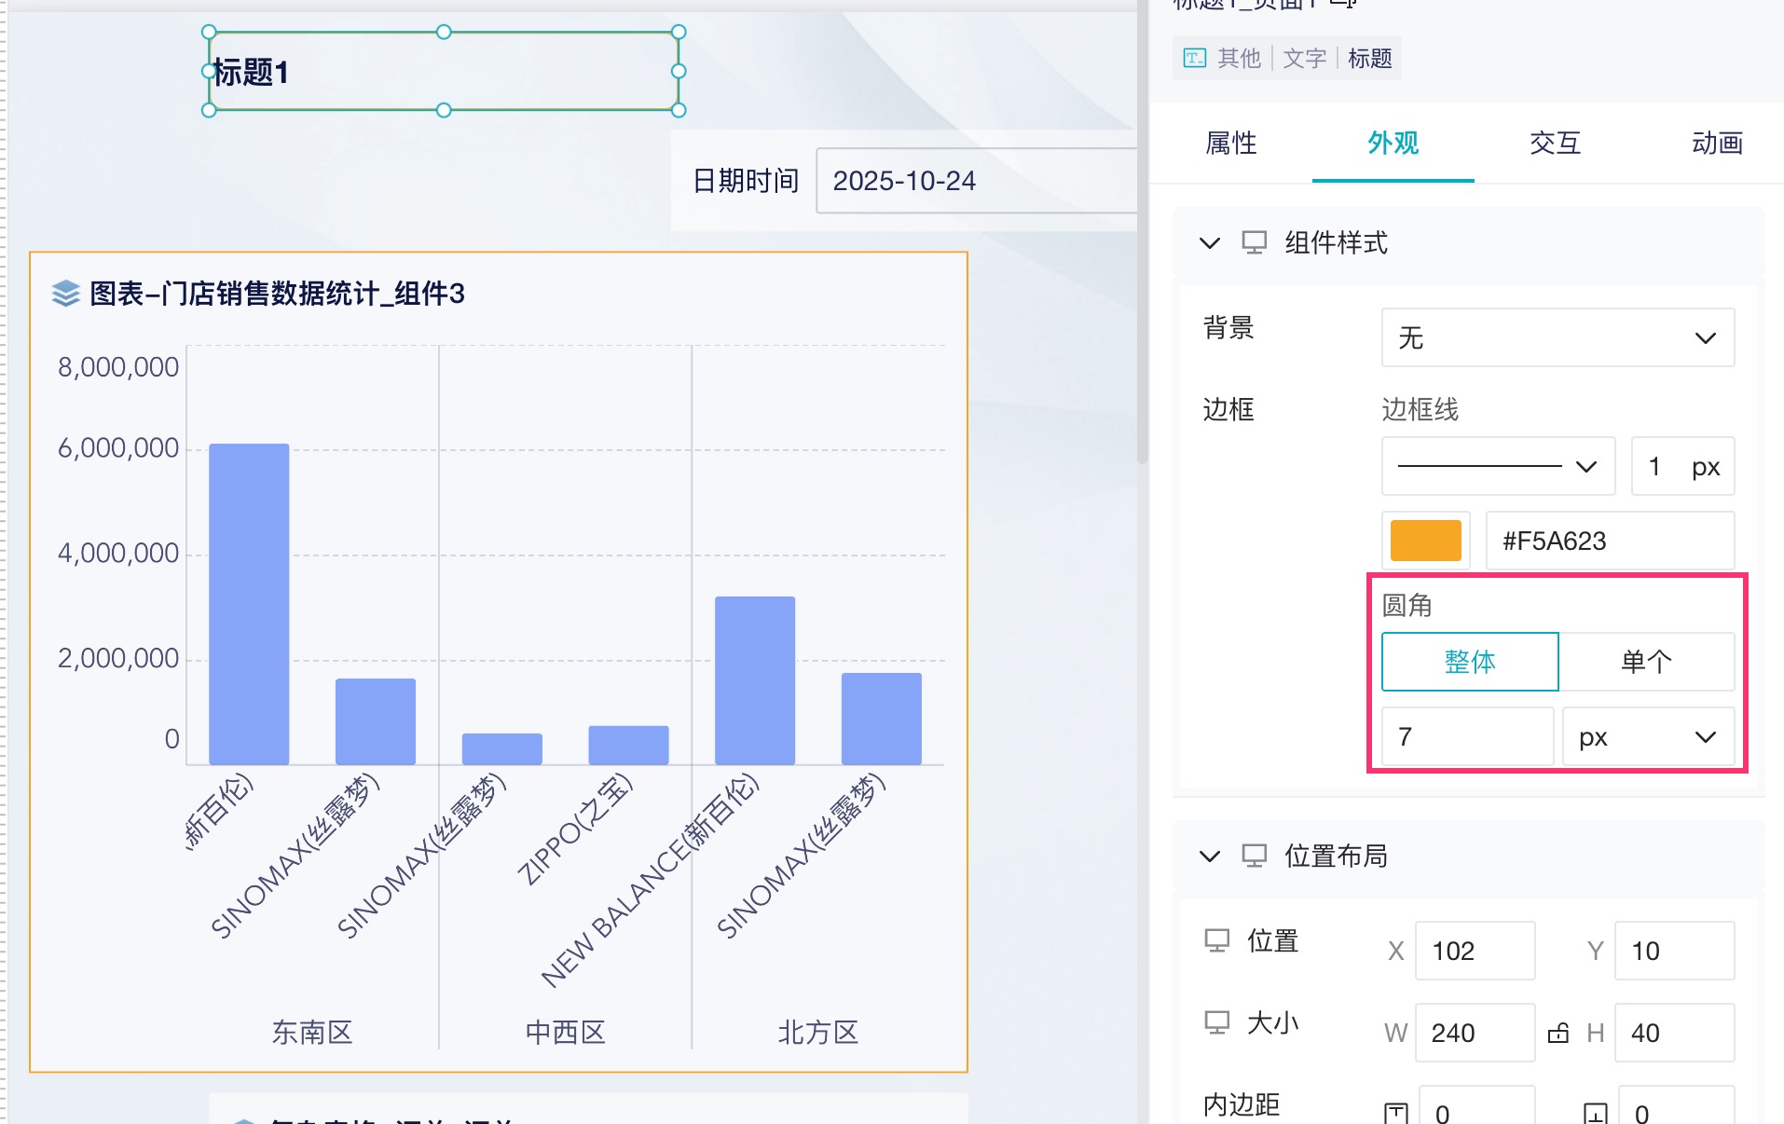Click the monitor icon next to 组件样式
Screen dimensions: 1784x1124
[x=1254, y=243]
